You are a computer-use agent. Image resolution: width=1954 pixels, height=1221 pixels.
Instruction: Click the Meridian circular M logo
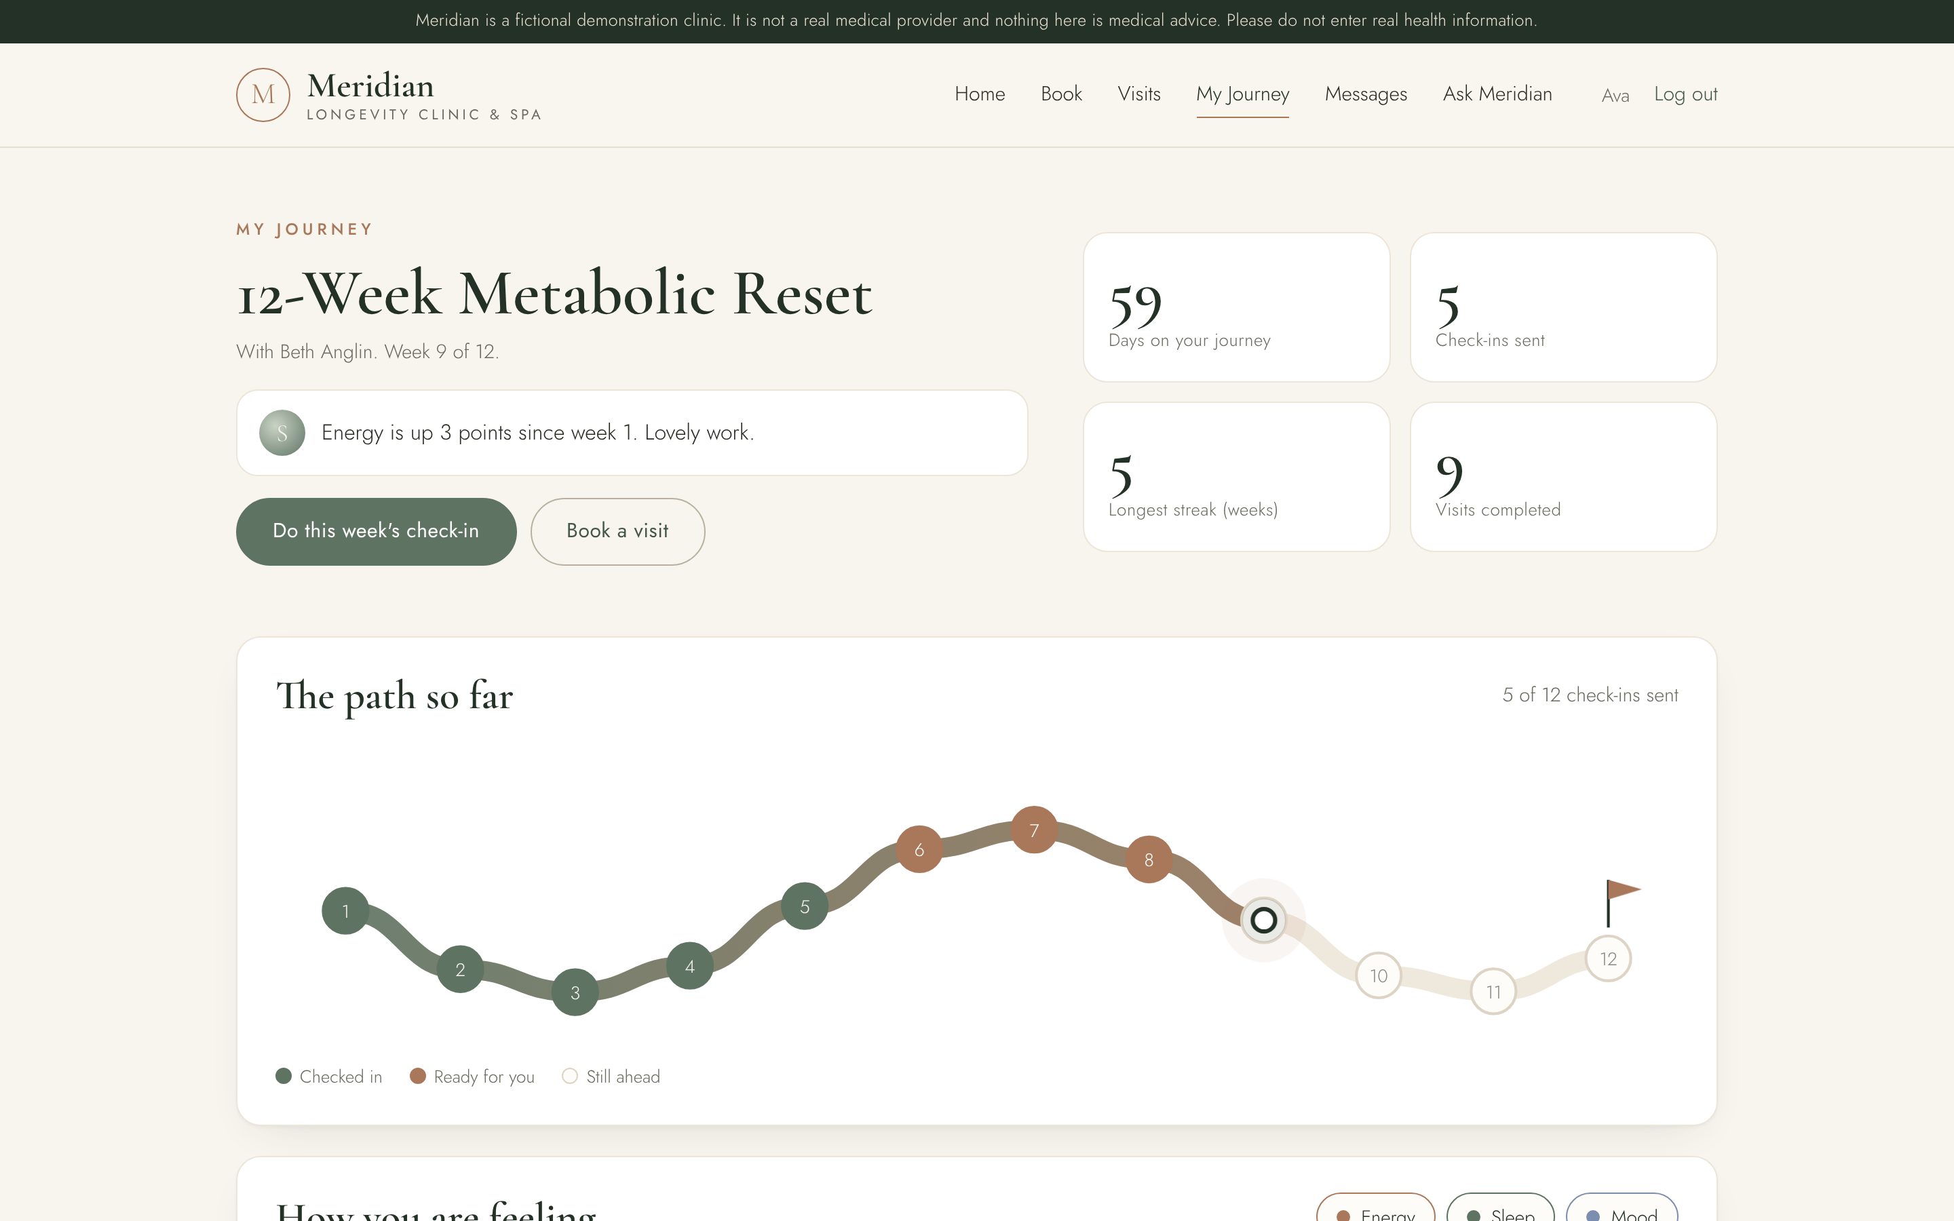coord(263,94)
